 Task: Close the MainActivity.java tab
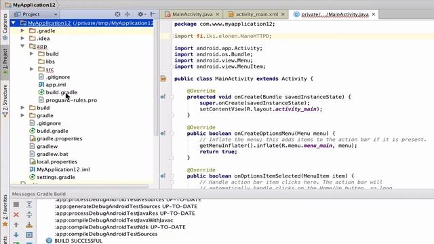coord(218,14)
